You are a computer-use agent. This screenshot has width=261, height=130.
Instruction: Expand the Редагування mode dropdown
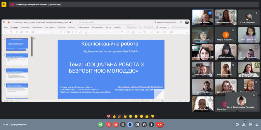point(163,27)
